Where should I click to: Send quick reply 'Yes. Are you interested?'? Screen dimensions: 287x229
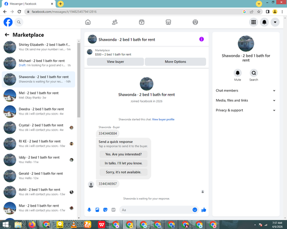123,154
